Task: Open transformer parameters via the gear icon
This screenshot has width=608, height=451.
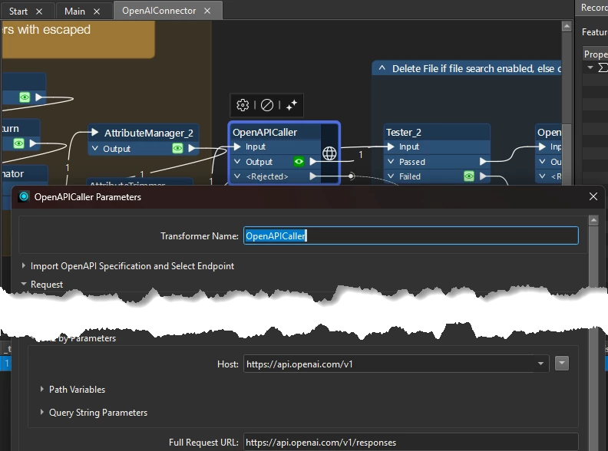Action: click(243, 105)
